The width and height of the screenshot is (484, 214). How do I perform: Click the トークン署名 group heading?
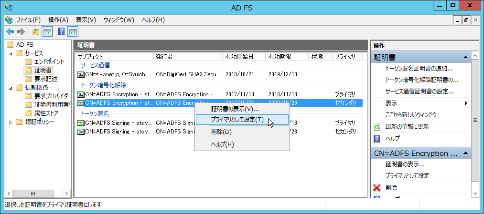(95, 113)
